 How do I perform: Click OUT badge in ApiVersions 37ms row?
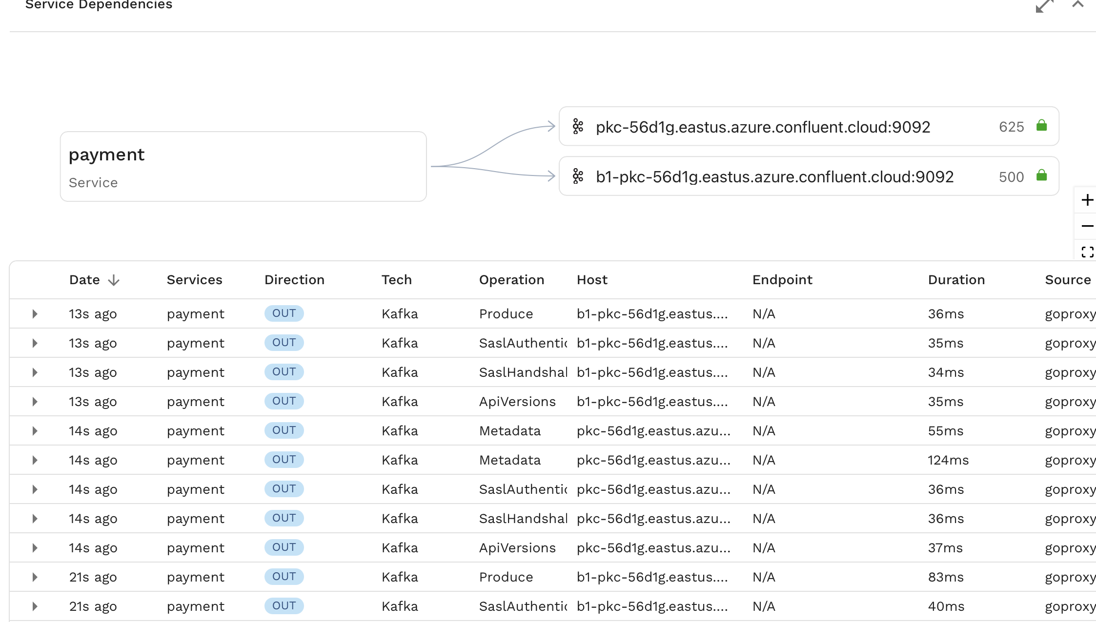(x=284, y=547)
